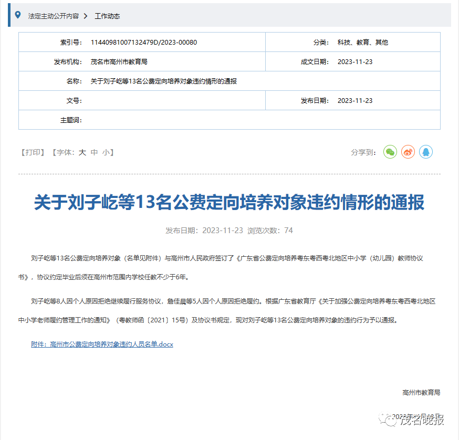Select the 工作动态 breadcrumb item
This screenshot has width=459, height=440.
point(107,16)
